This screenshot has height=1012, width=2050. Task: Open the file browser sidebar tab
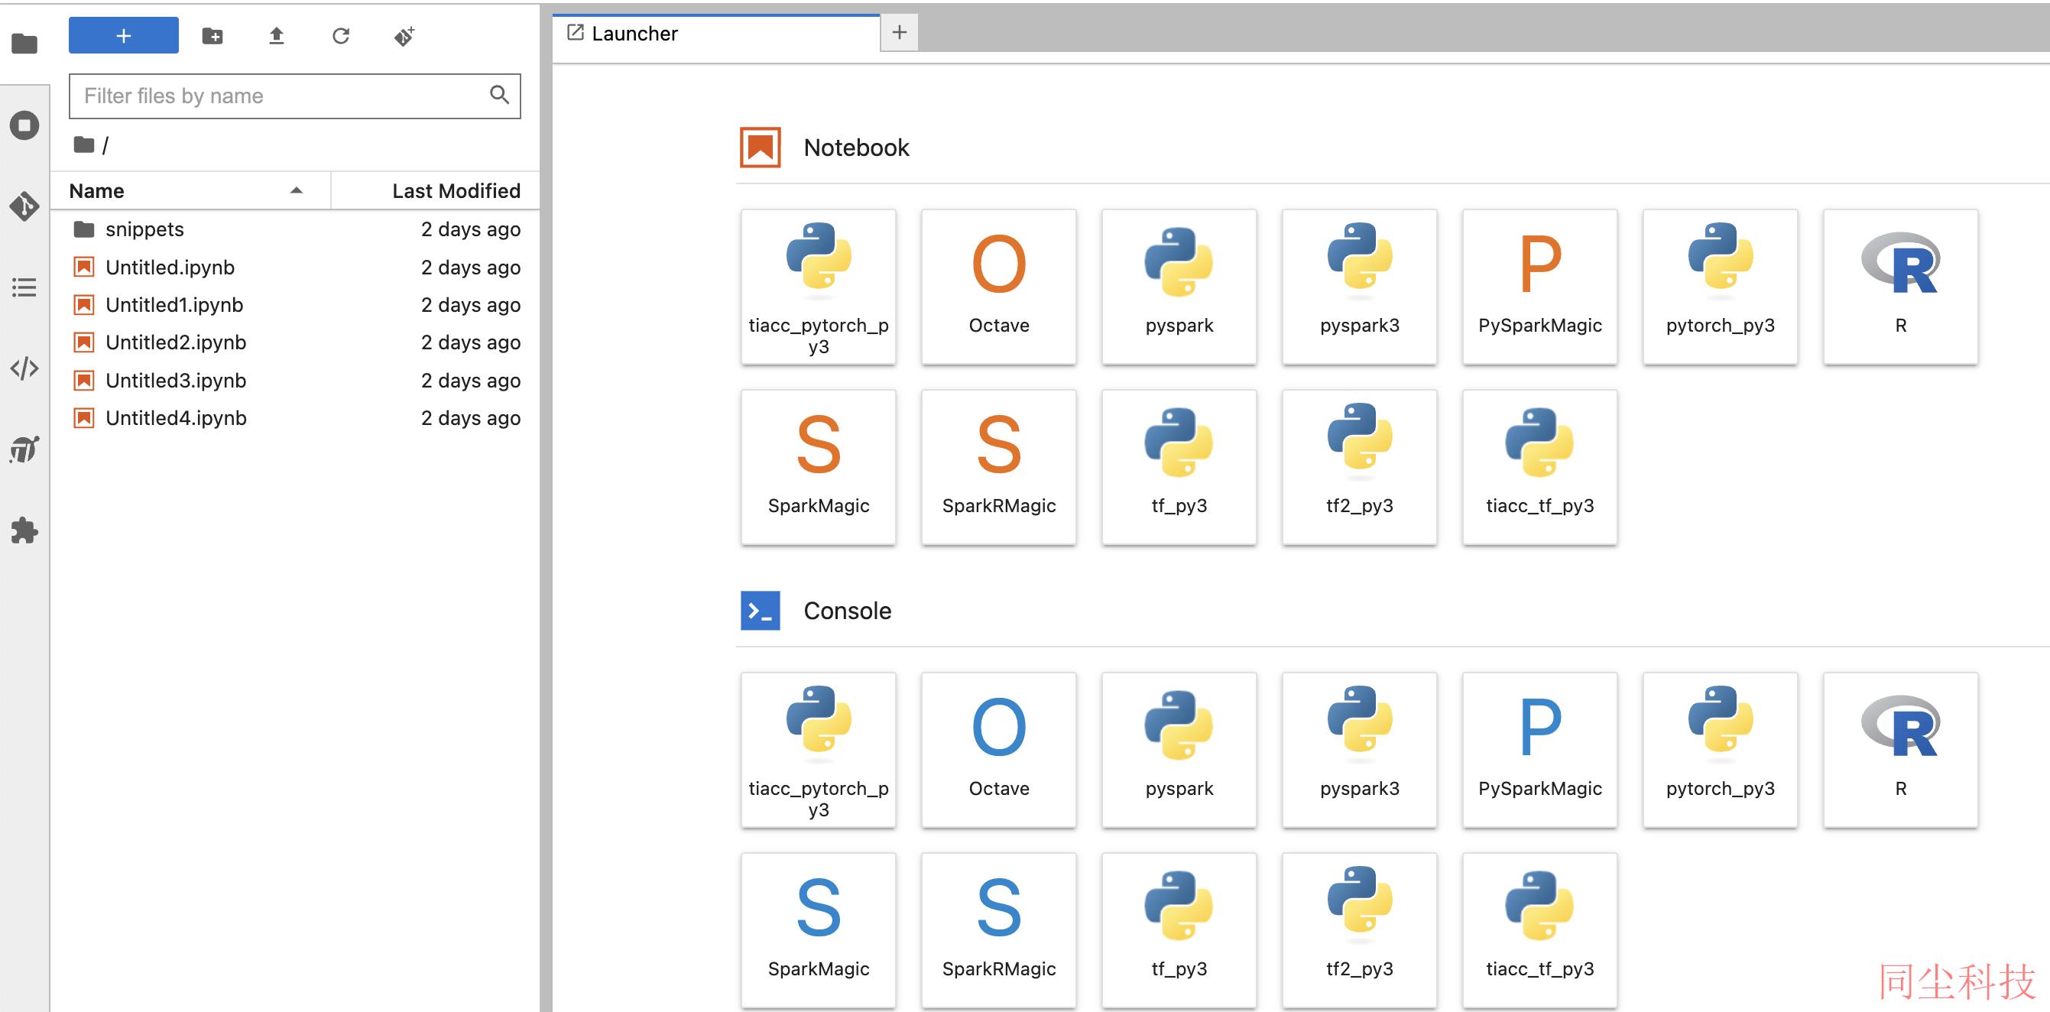click(24, 43)
